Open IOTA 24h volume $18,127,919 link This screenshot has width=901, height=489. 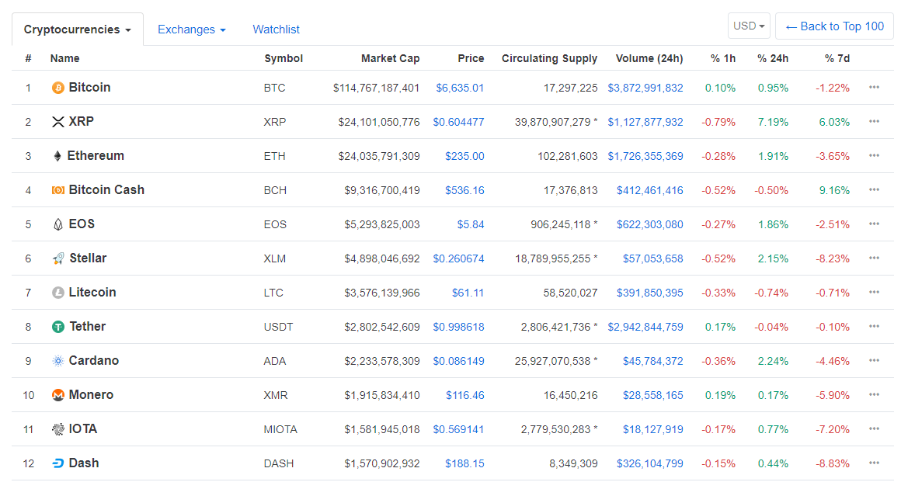[652, 429]
